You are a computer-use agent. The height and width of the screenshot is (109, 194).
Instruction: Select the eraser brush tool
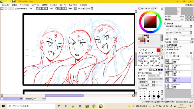152,58
